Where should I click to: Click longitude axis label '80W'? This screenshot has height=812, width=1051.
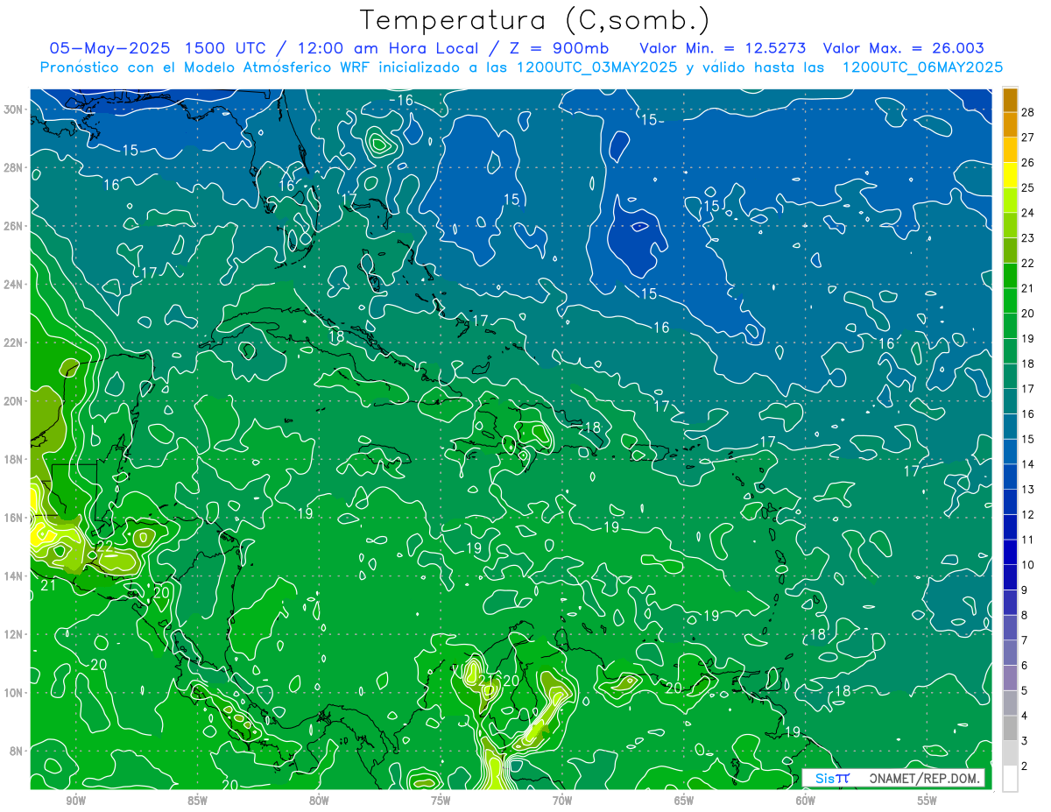pos(319,801)
